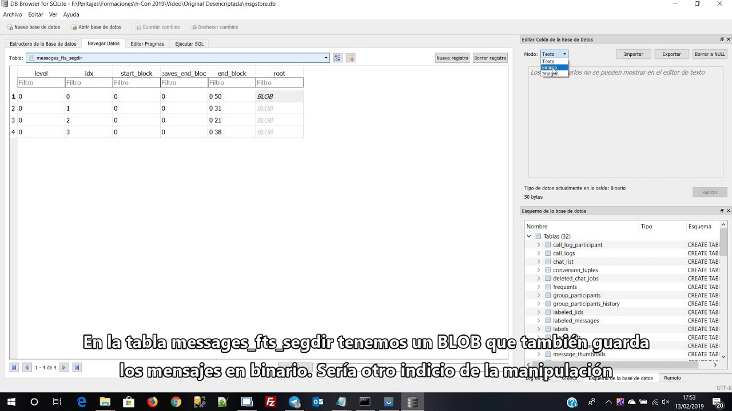Go to the first record navigation icon

14,368
